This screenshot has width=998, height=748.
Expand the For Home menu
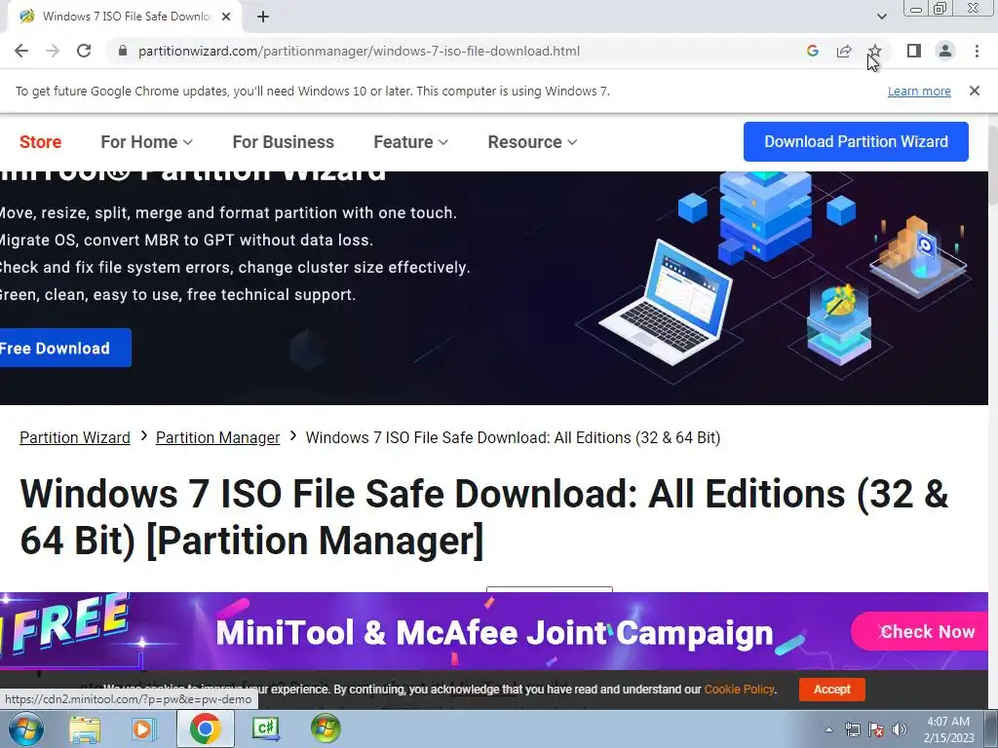click(x=146, y=142)
